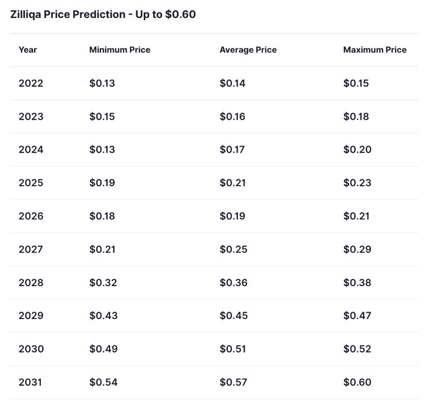Screen dimensions: 429x409
Task: Click the 2024 maximum price $0.20
Action: point(357,150)
